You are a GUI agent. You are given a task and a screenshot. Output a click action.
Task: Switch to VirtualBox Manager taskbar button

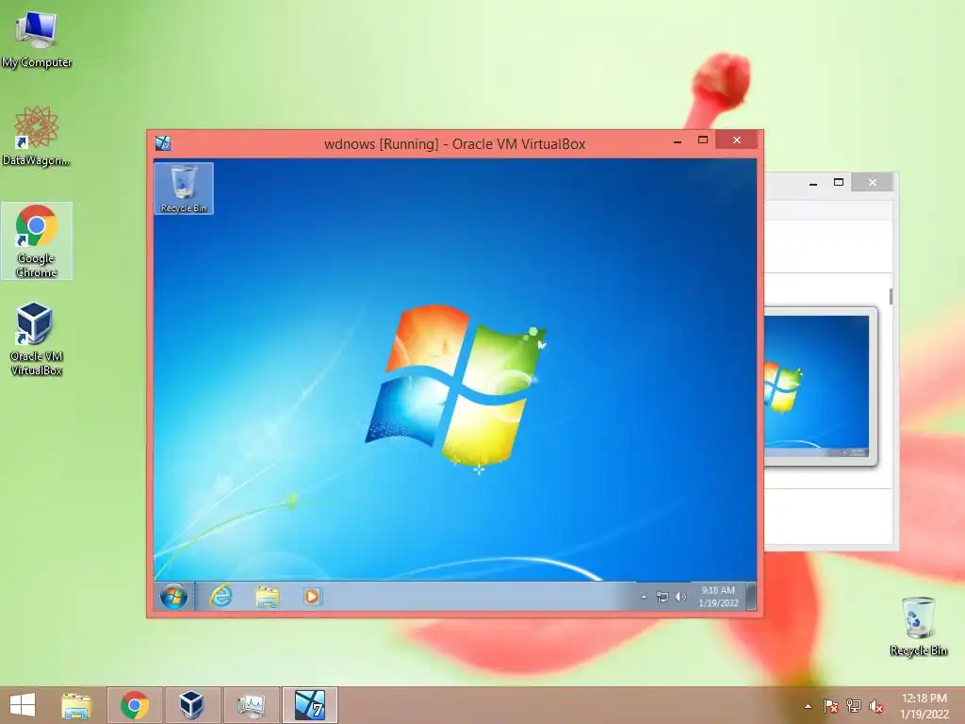click(x=191, y=705)
